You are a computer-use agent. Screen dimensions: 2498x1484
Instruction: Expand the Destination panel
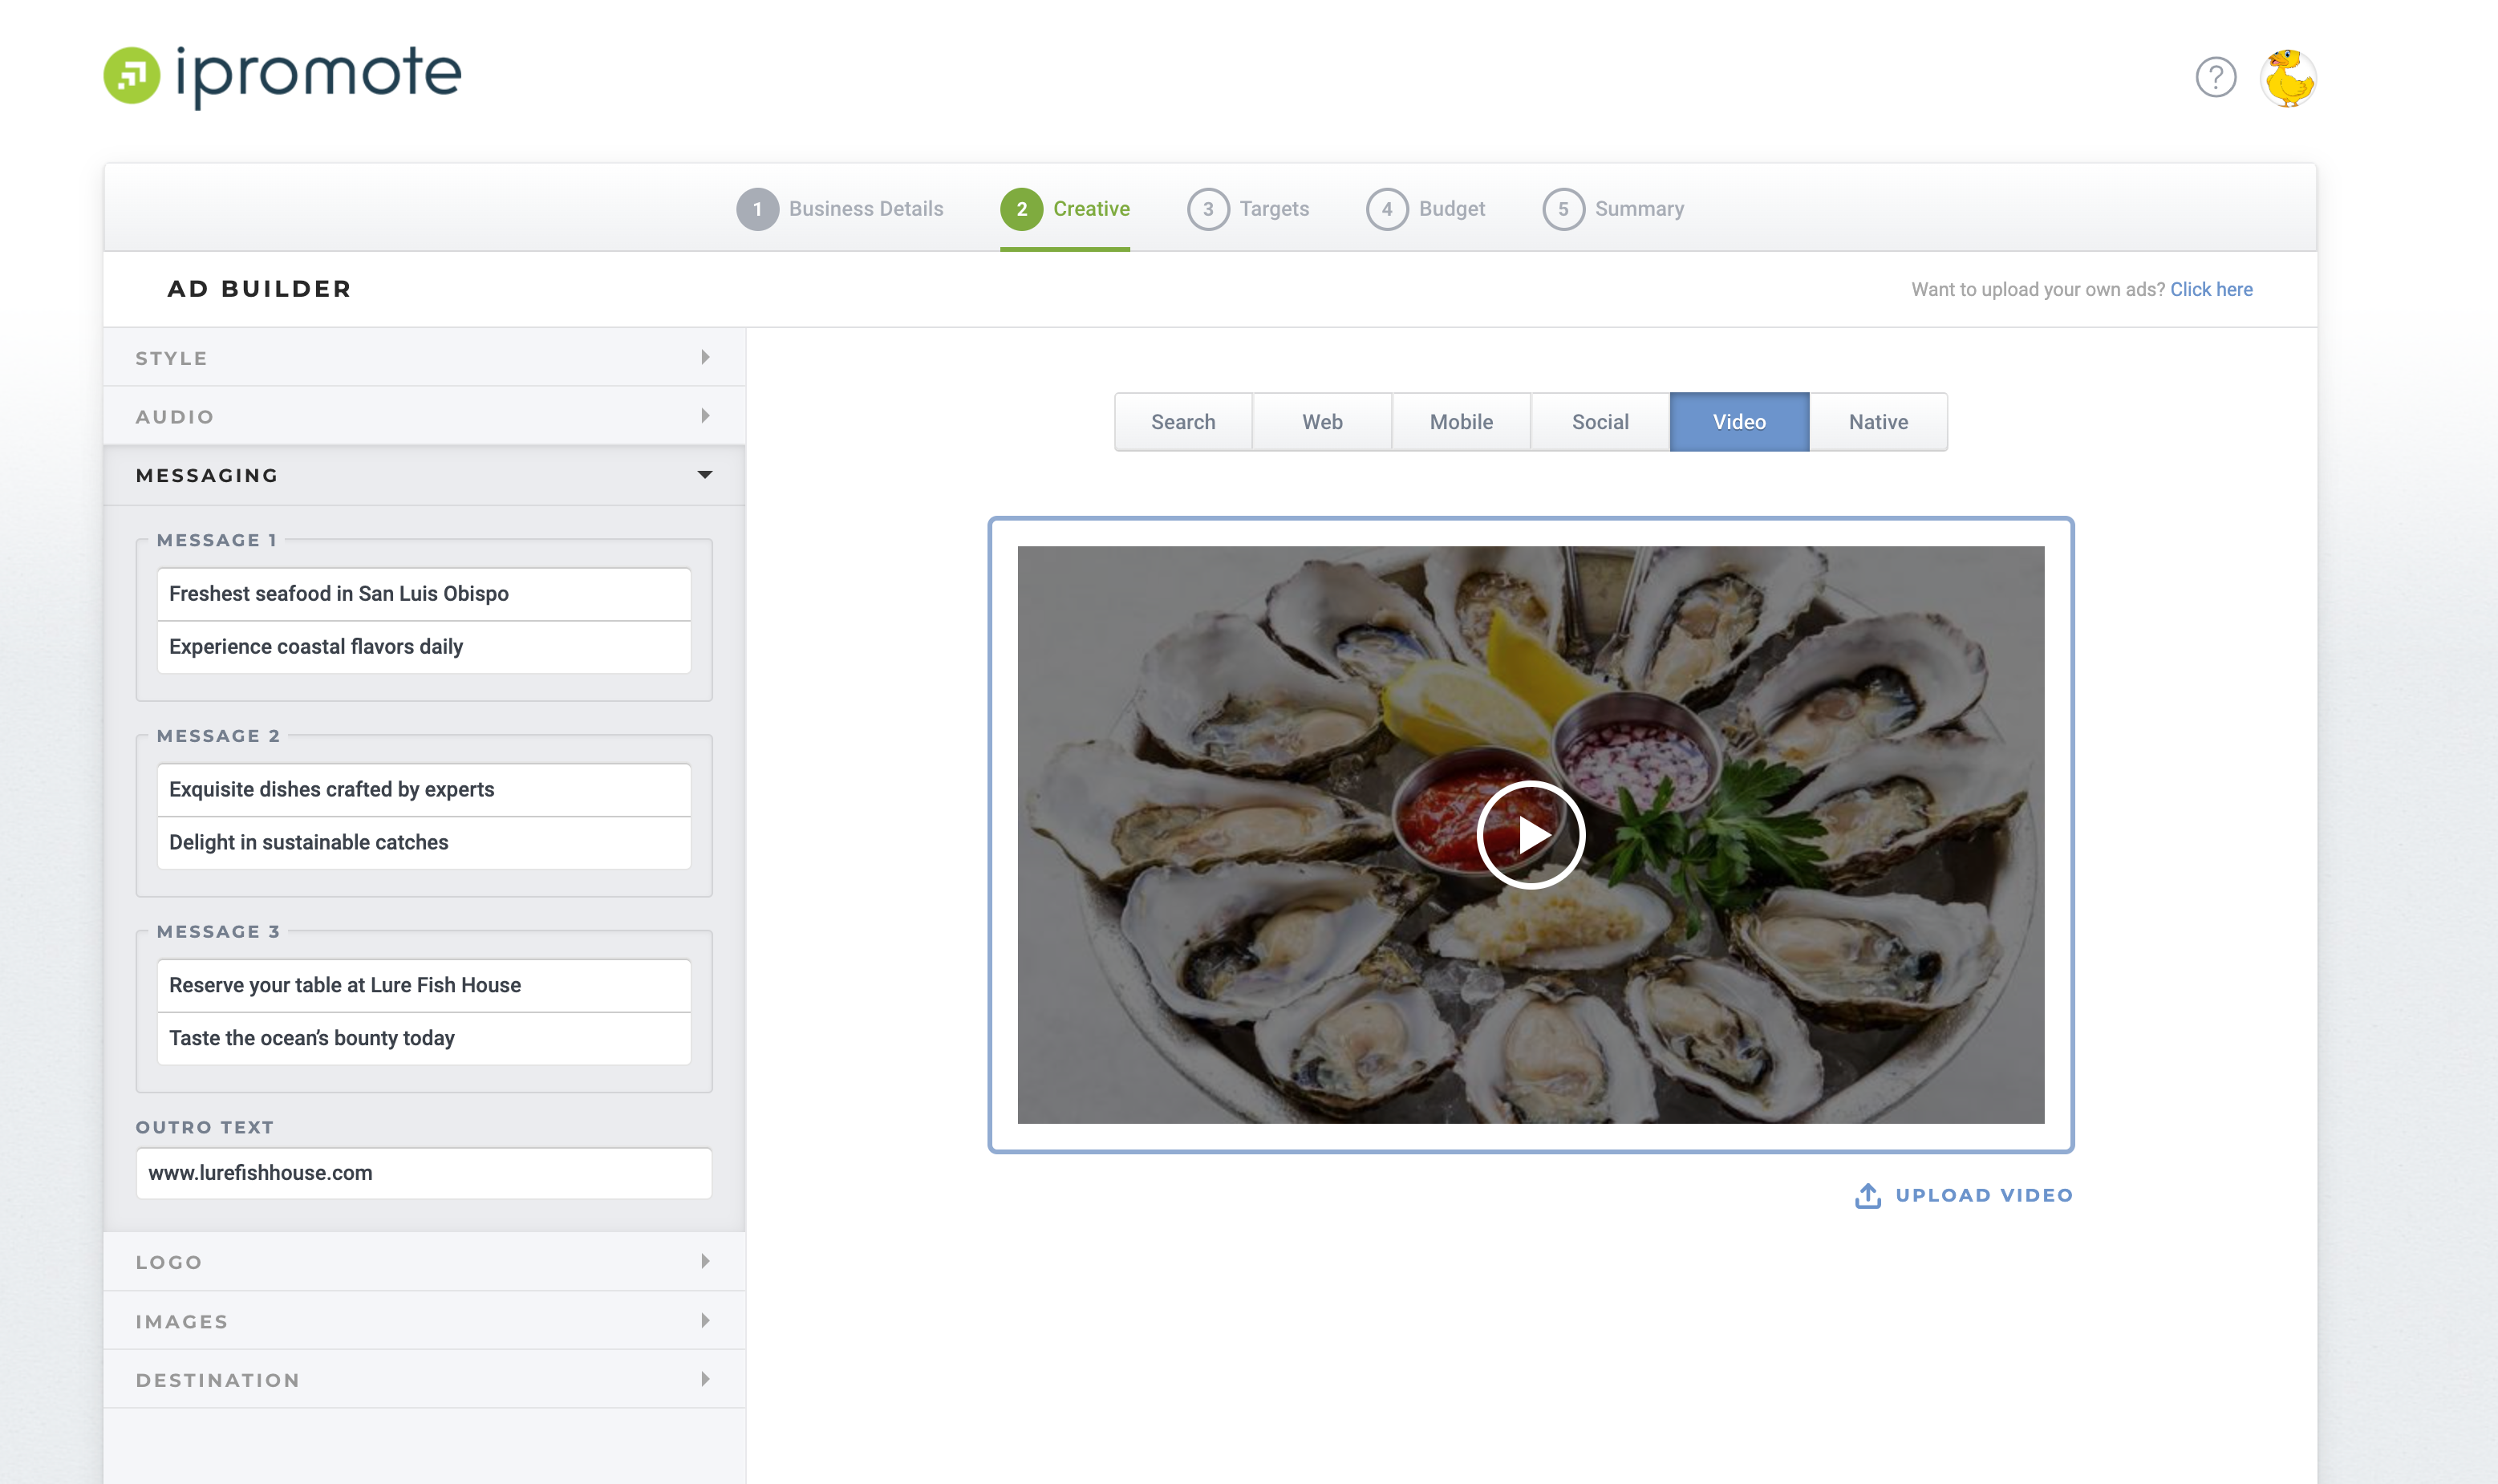pyautogui.click(x=423, y=1379)
